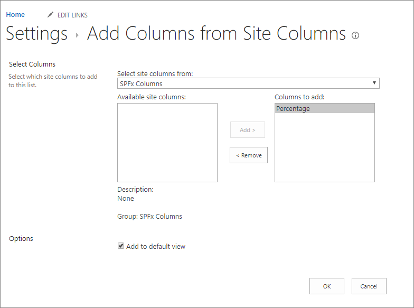
Task: Toggle the Add to default view checkbox
Action: click(x=120, y=246)
